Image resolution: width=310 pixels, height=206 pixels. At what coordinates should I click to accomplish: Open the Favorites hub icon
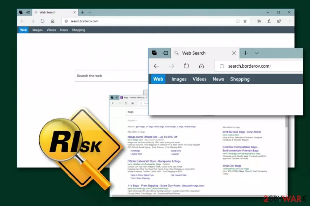(259, 21)
